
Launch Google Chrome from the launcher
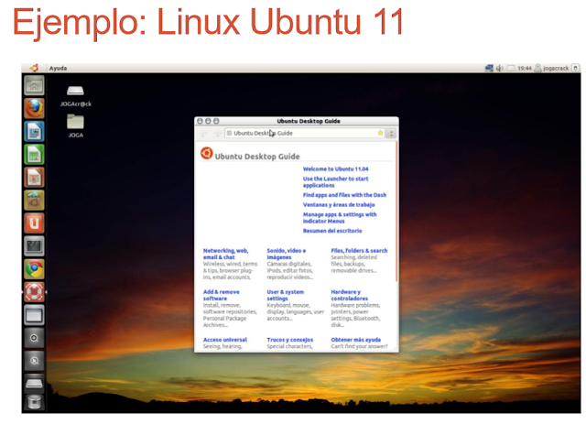tap(35, 269)
